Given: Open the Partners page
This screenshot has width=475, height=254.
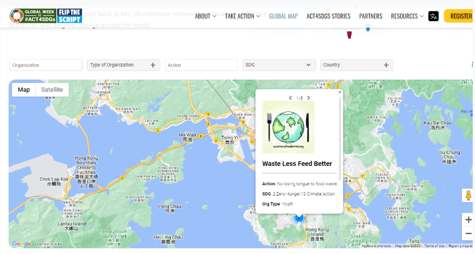Looking at the screenshot, I should pyautogui.click(x=370, y=16).
